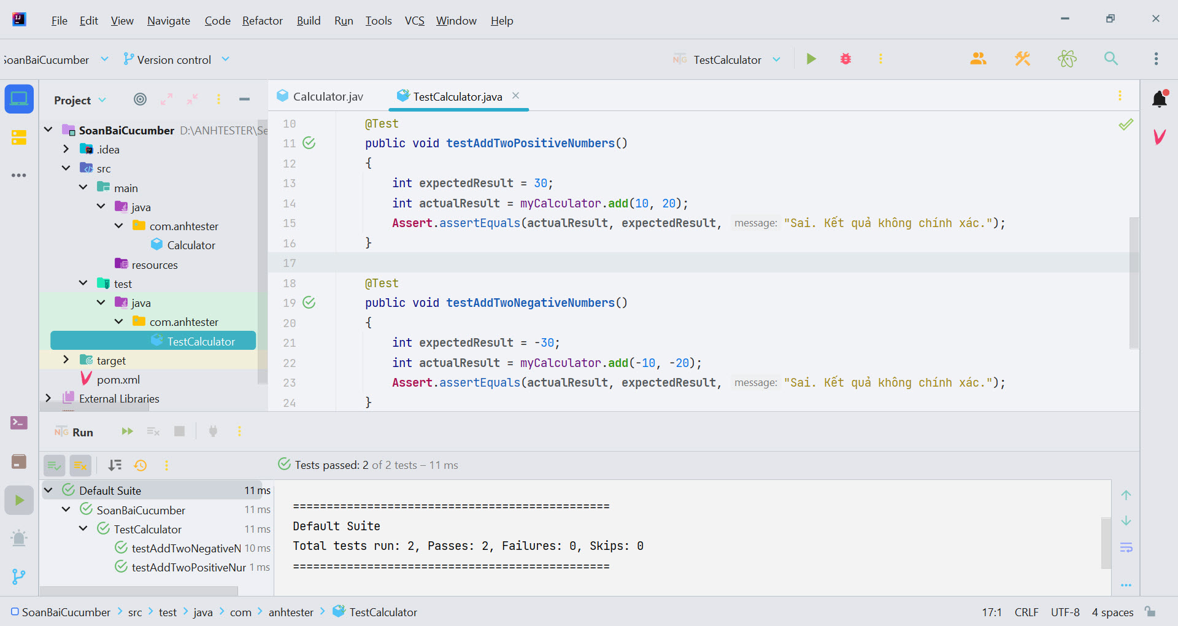Open the File menu
Screen dimensions: 1178x626
coord(60,21)
